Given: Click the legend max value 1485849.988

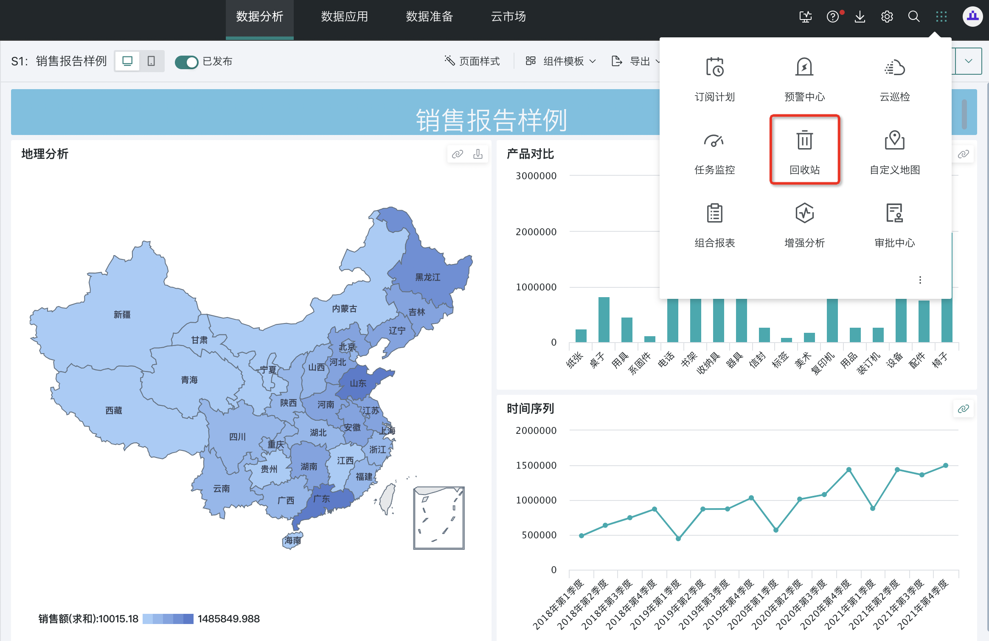Looking at the screenshot, I should point(228,619).
